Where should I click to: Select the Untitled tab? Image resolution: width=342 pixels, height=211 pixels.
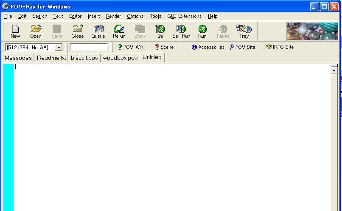coord(152,57)
